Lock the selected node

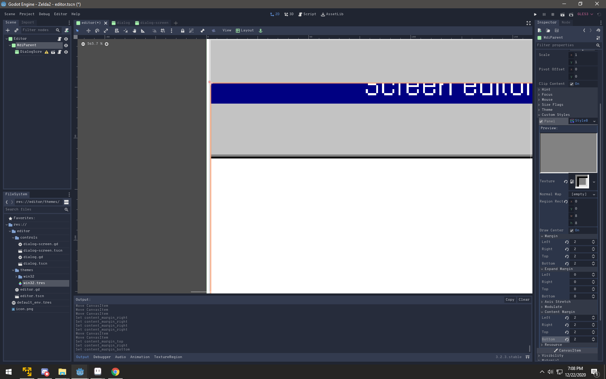[x=183, y=30]
